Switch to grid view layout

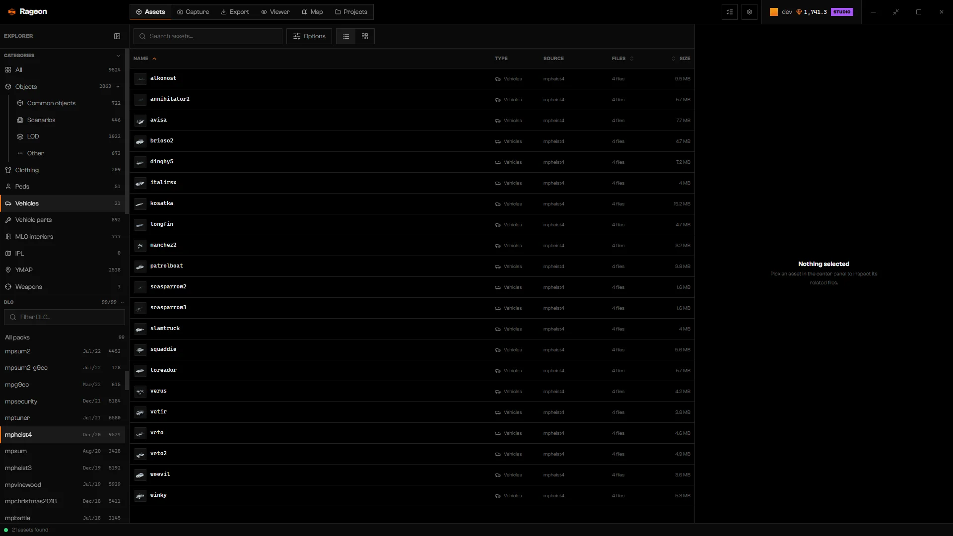tap(365, 36)
